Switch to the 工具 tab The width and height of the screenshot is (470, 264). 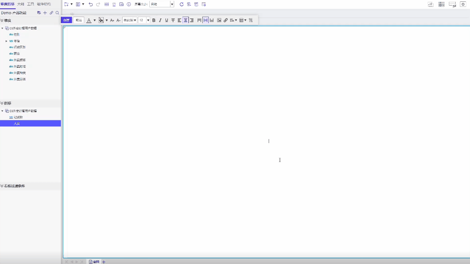[x=30, y=4]
